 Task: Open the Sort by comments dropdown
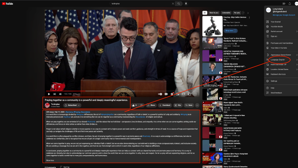click(x=65, y=167)
